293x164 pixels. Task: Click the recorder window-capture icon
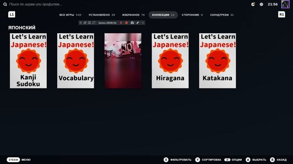tap(85, 23)
